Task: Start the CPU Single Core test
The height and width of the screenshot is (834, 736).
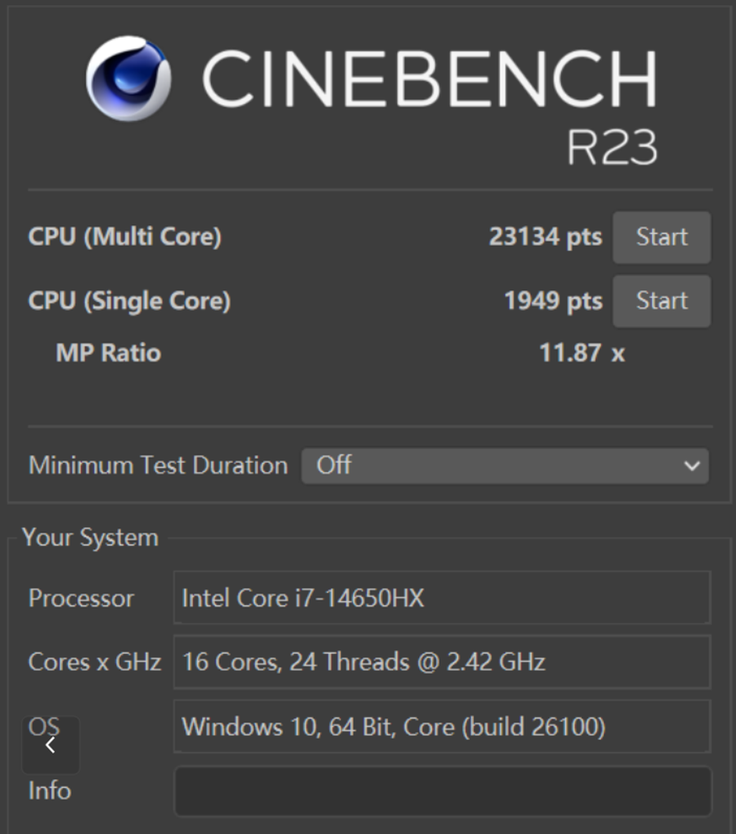Action: [662, 301]
